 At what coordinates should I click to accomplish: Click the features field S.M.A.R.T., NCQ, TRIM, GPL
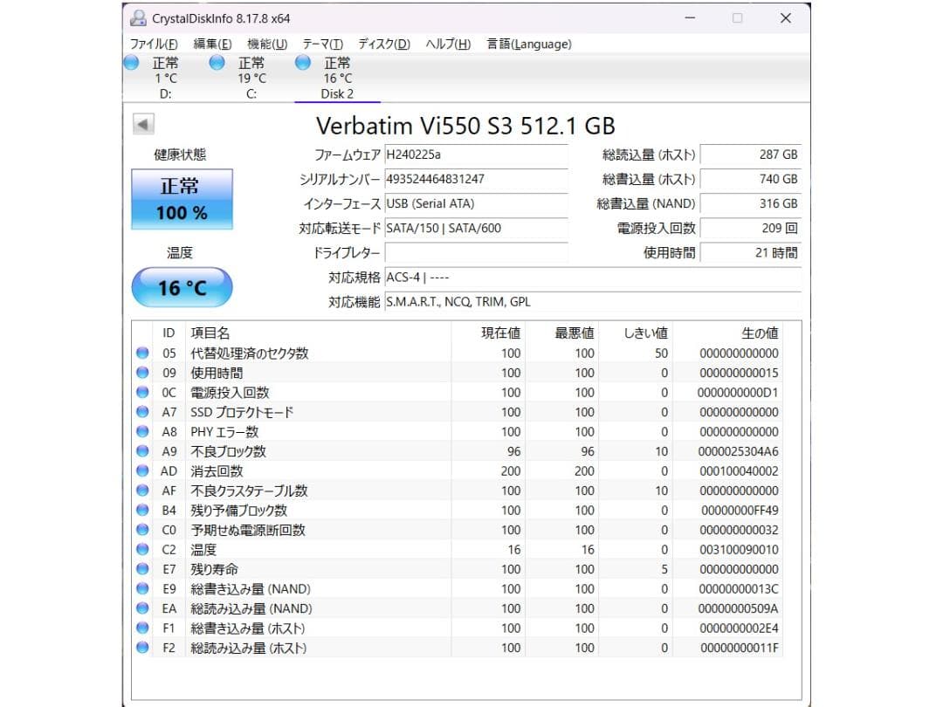pos(593,302)
